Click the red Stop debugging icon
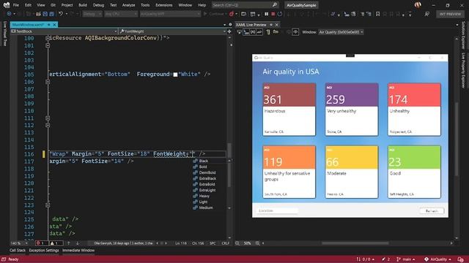The width and height of the screenshot is (469, 263). tap(273, 14)
